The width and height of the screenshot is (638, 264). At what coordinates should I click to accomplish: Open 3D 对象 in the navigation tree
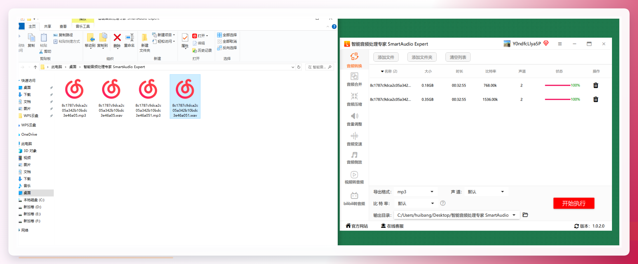30,151
